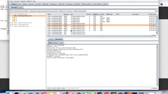Viewport: 168px width, 94px height.
Task: Select the POST row with length 332
Action: 102,16
